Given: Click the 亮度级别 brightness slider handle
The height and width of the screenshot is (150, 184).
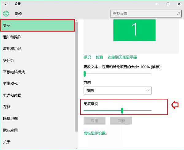Looking at the screenshot, I should [122, 110].
